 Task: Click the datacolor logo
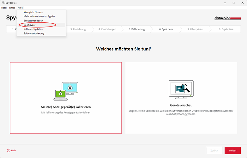click(x=227, y=18)
